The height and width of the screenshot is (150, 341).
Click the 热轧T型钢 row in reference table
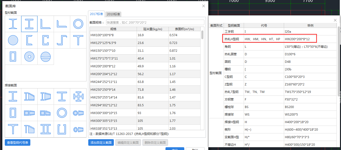tap(280, 92)
